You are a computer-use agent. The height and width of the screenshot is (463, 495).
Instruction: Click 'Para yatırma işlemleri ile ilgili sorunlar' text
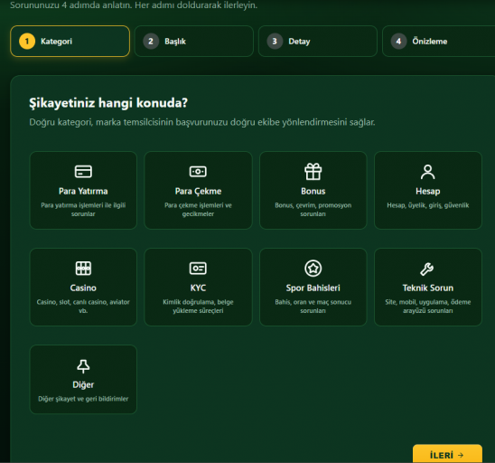83,210
